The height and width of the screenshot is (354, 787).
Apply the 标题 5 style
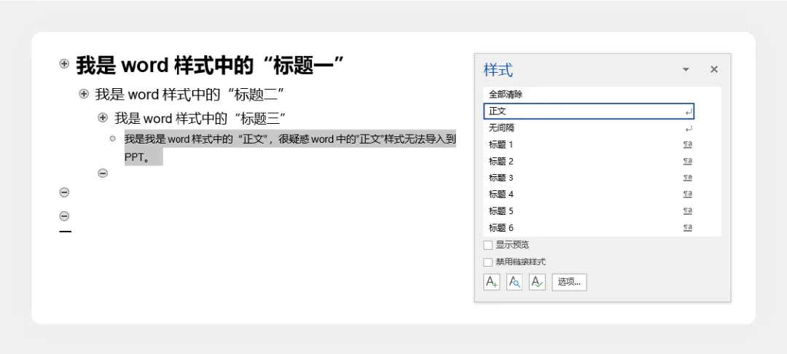click(x=589, y=211)
